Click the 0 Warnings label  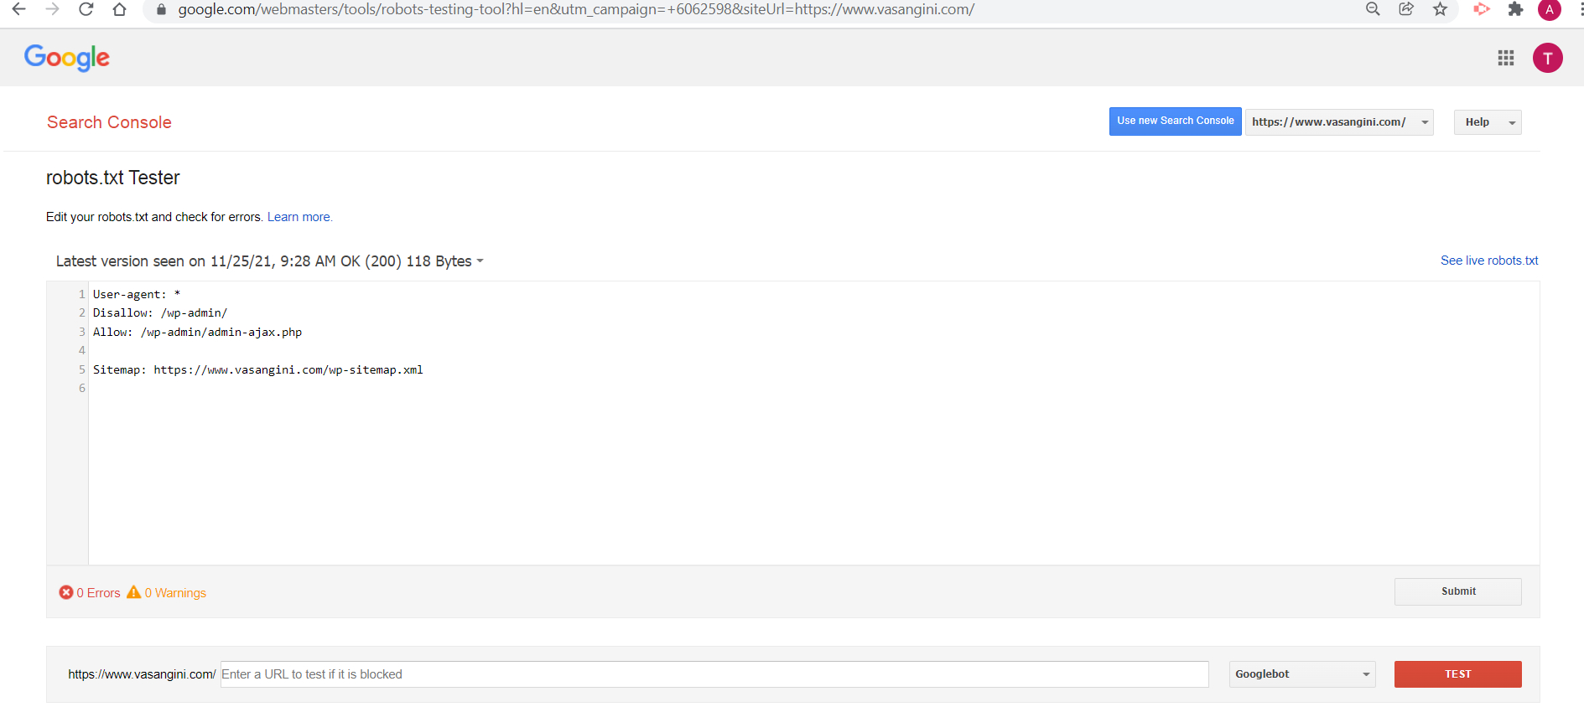click(175, 593)
